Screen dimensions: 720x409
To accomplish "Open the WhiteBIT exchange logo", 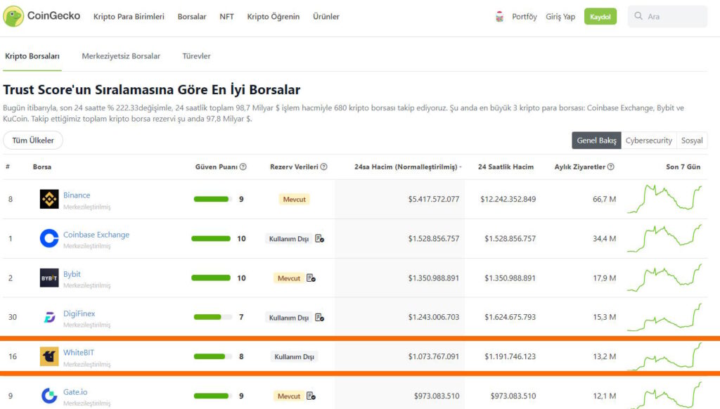I will click(49, 356).
